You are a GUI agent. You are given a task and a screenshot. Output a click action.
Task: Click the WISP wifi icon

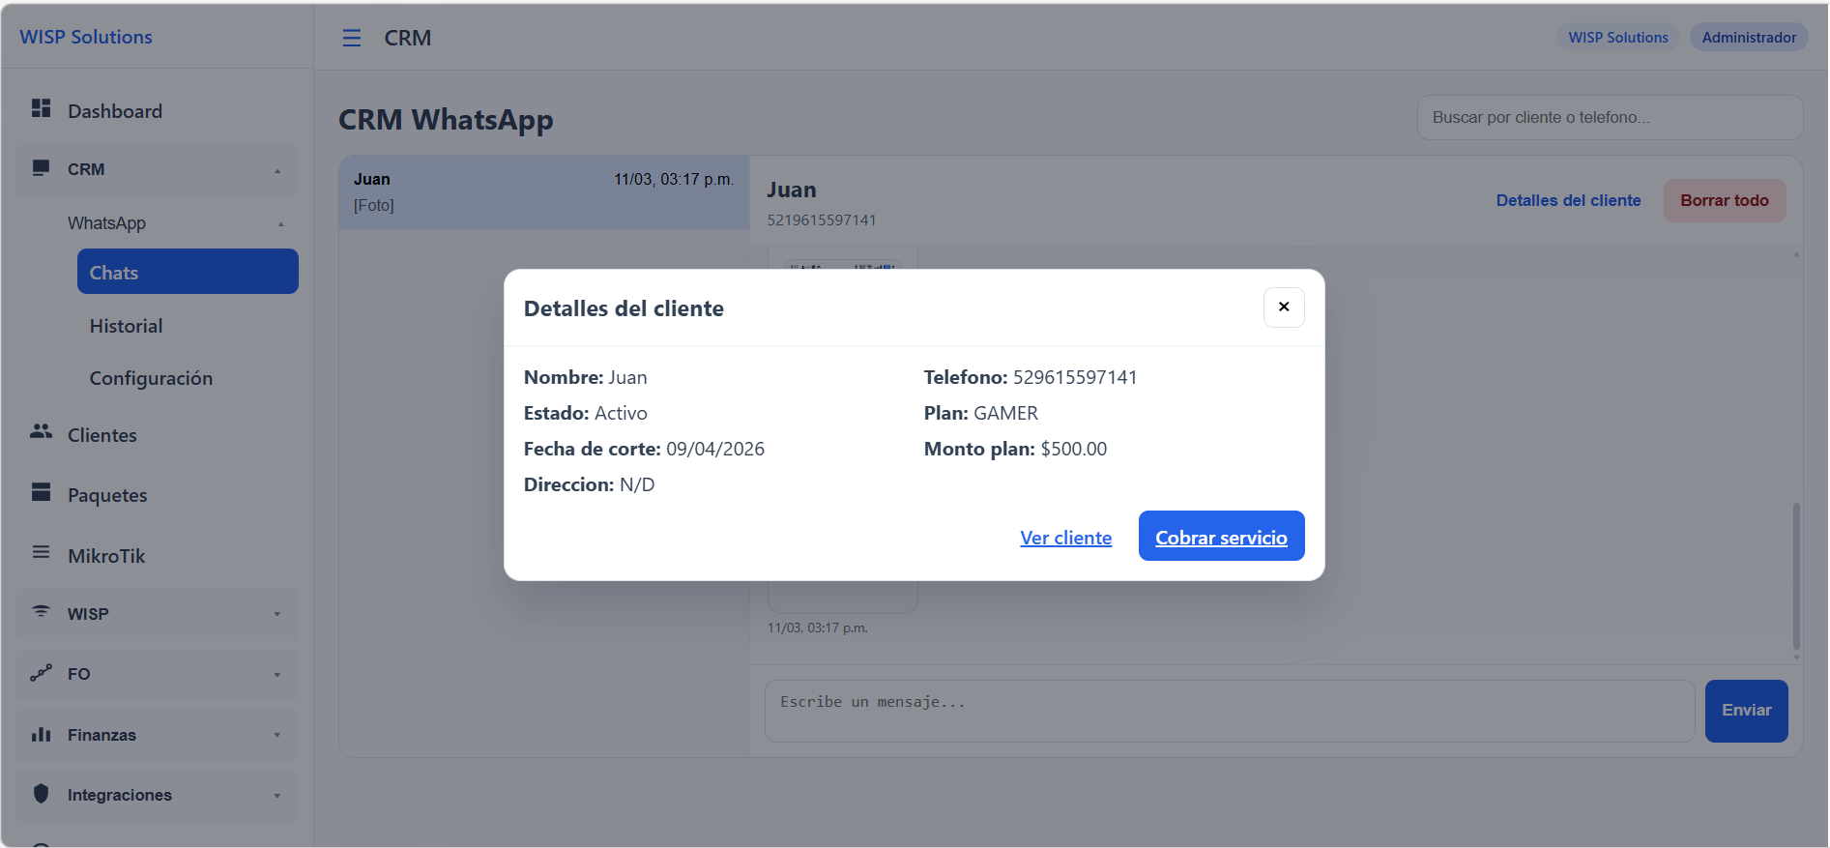point(41,611)
